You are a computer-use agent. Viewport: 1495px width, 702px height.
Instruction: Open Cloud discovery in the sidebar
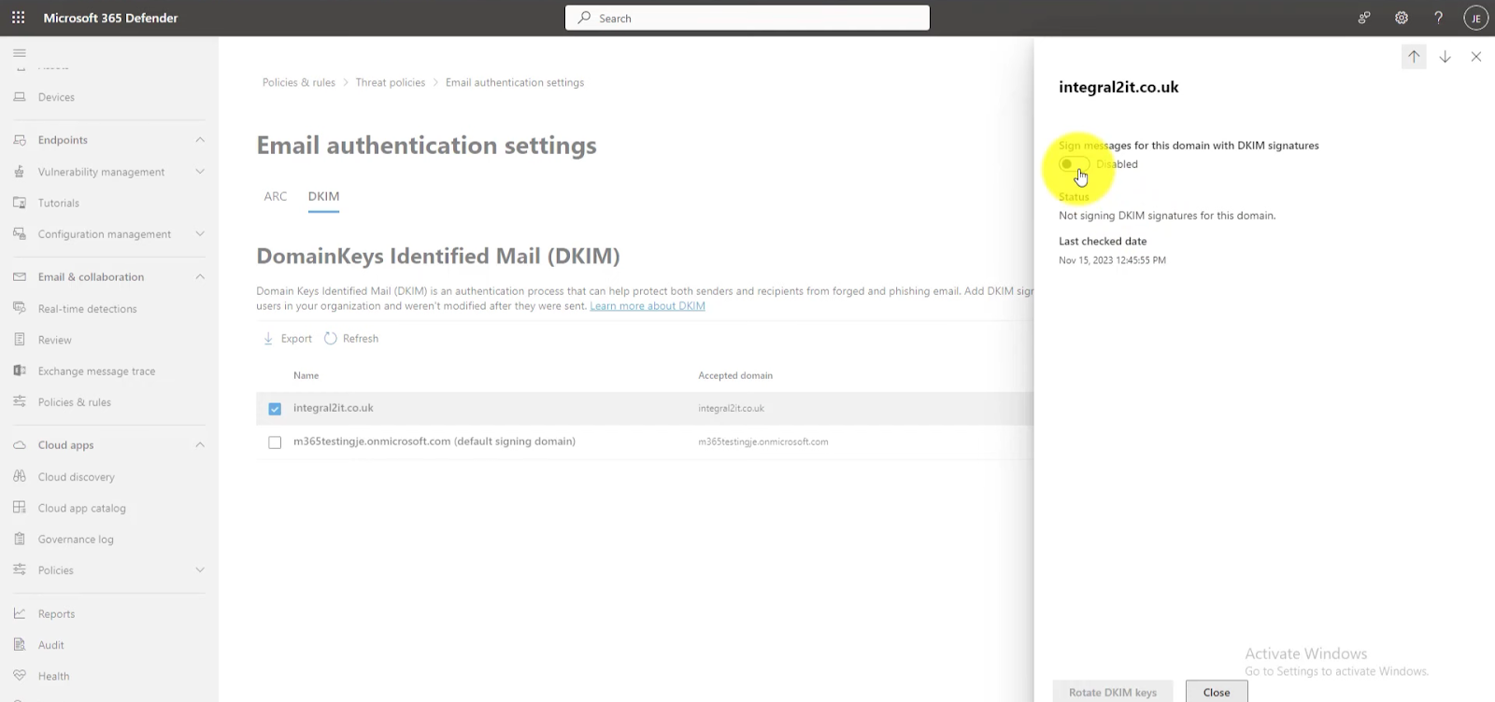[x=77, y=477]
